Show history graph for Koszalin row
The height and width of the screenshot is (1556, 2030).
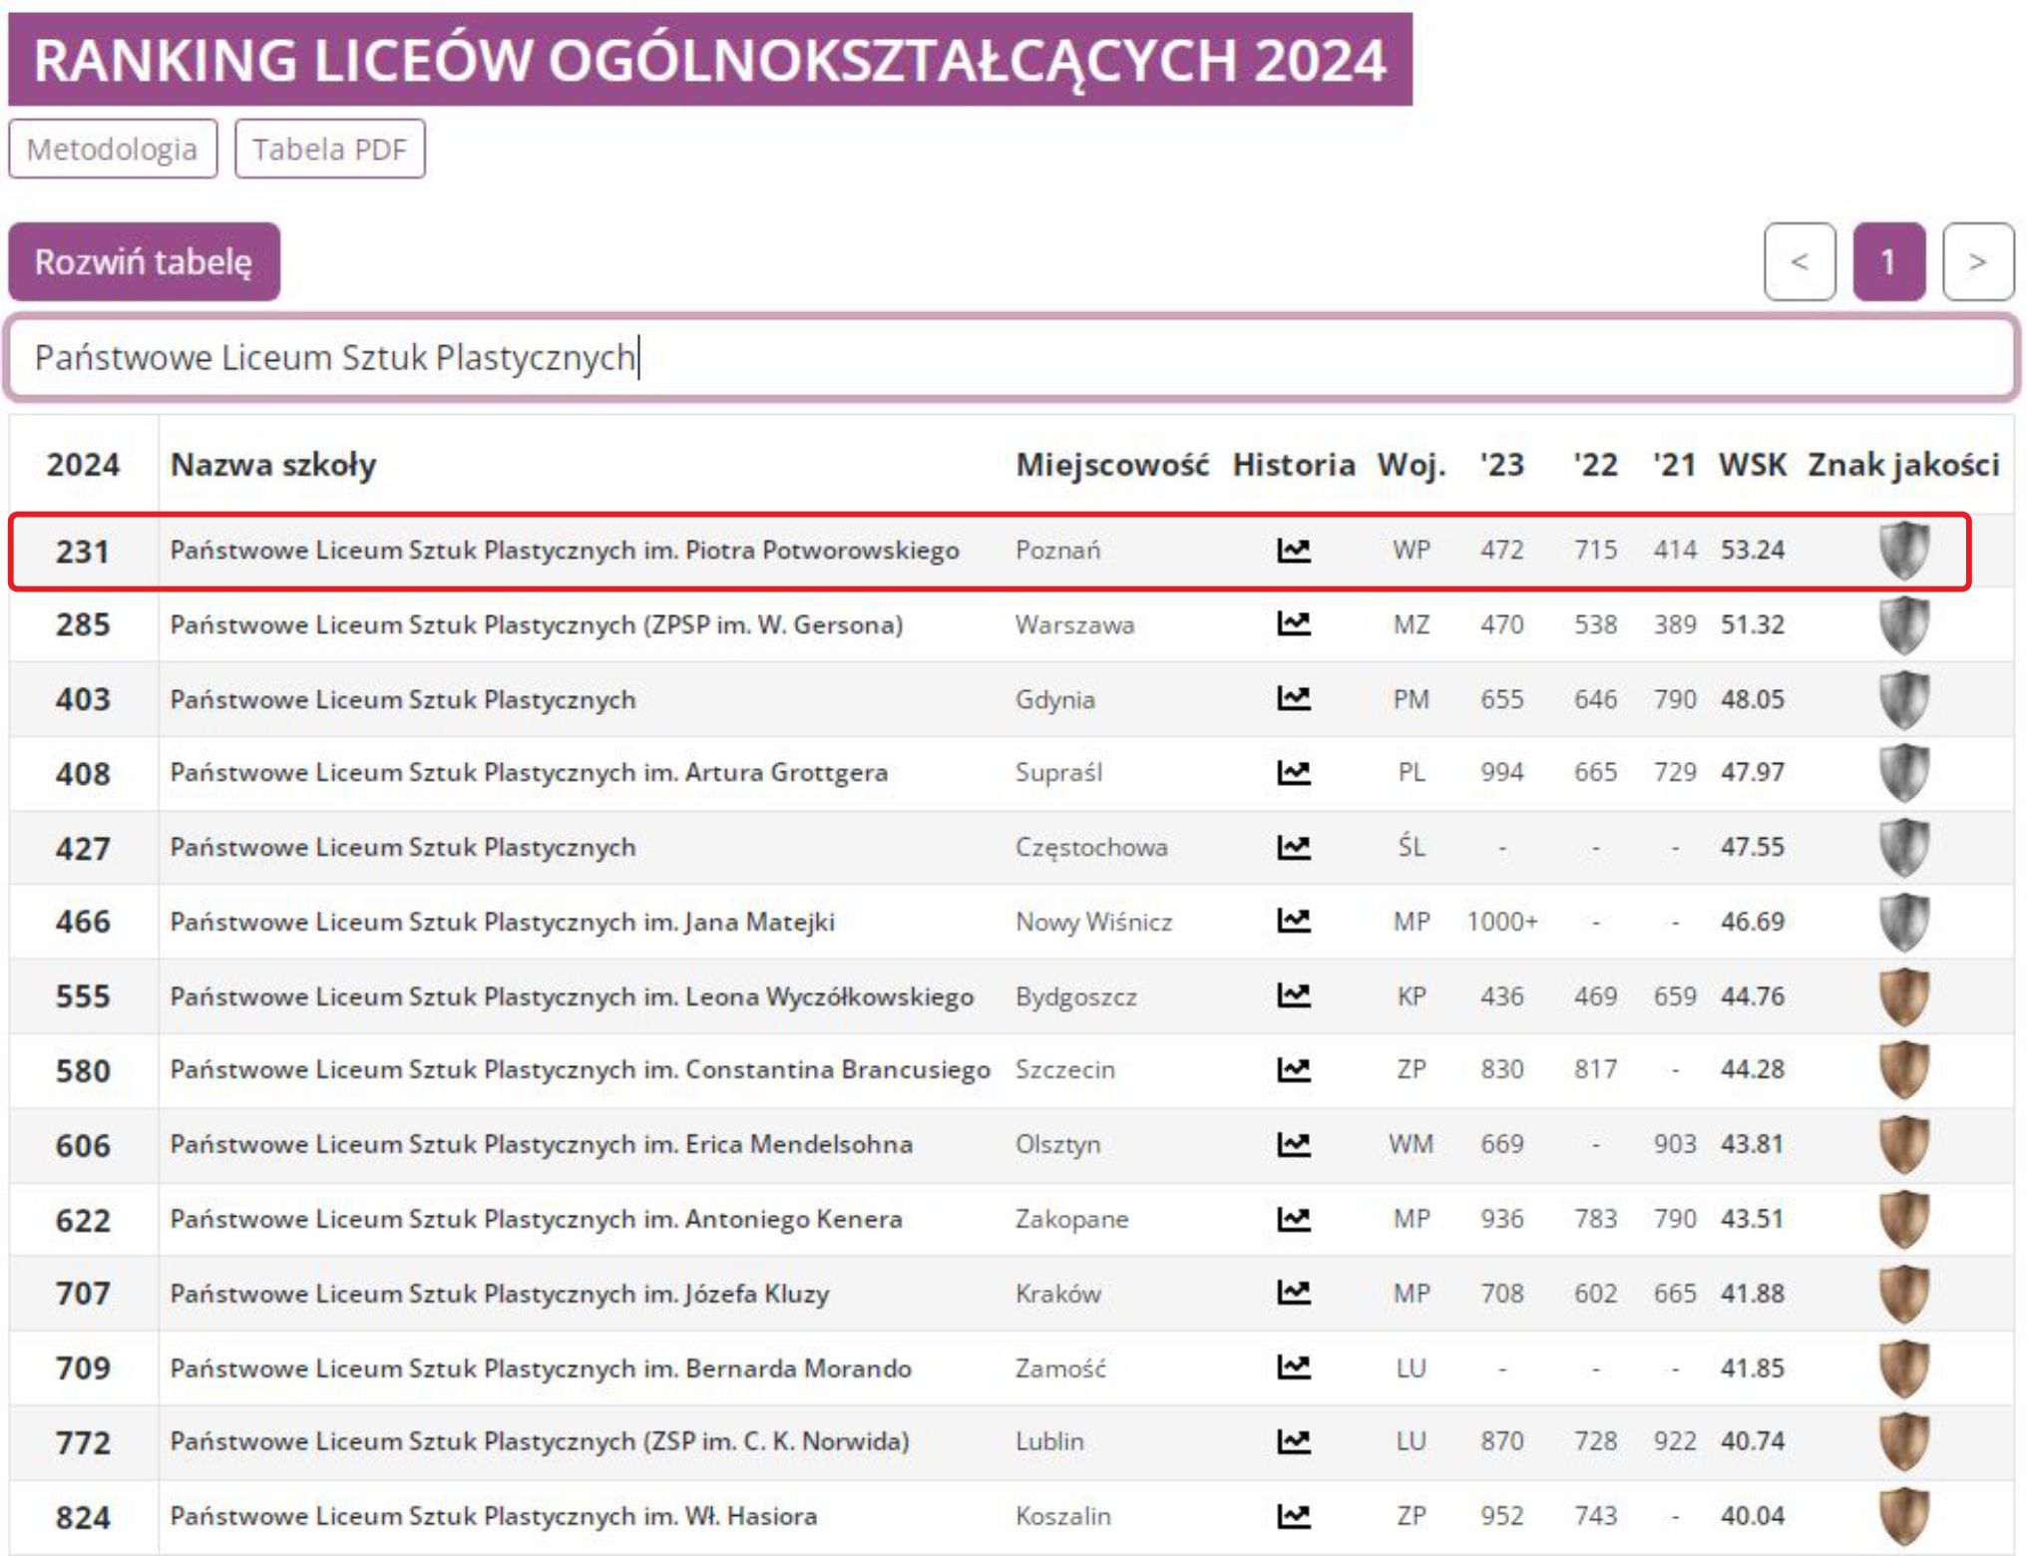click(1293, 1516)
